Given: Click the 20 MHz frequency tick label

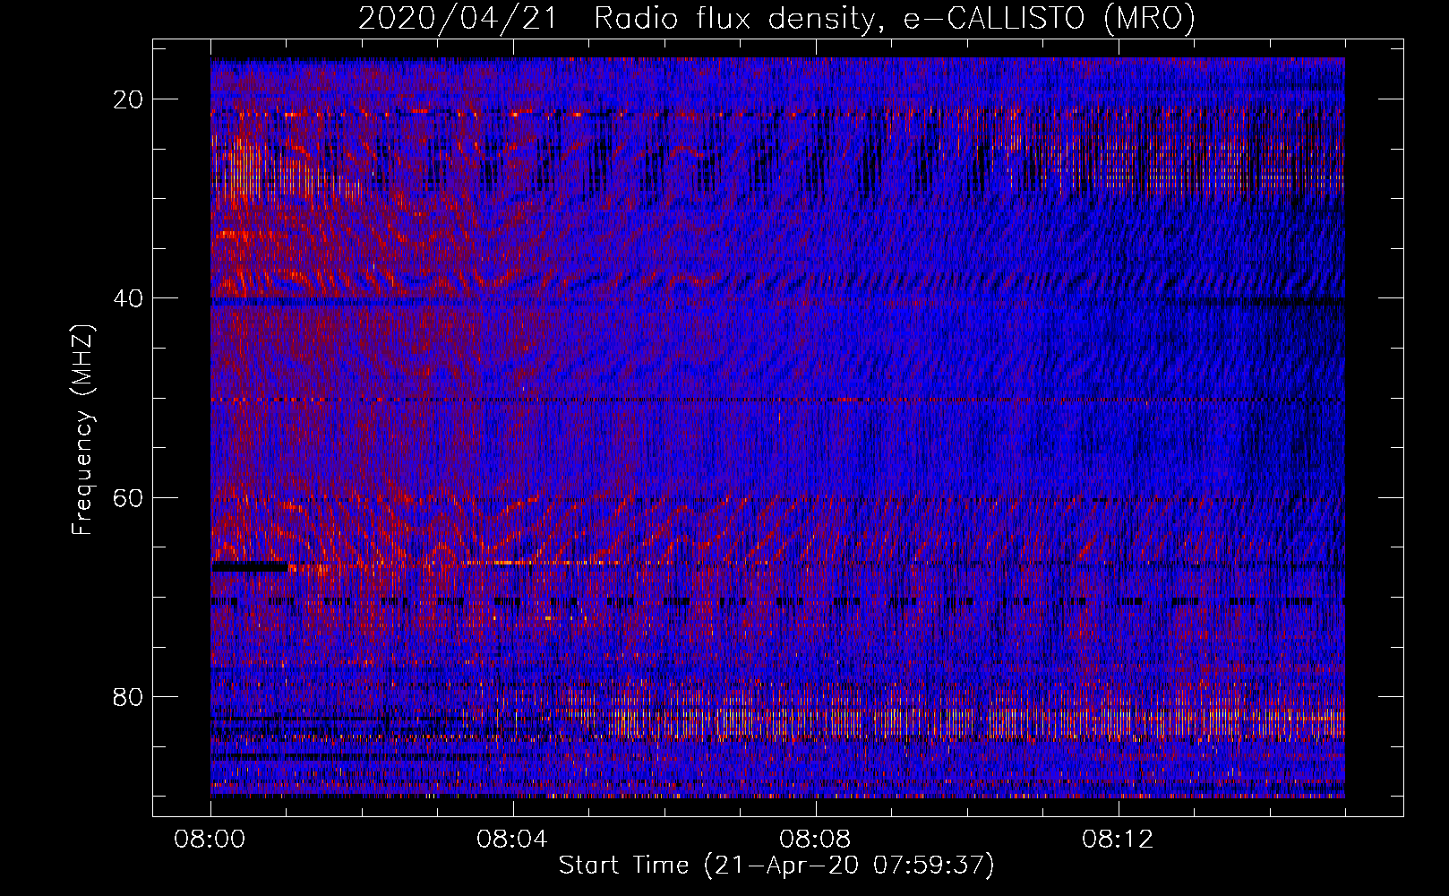Looking at the screenshot, I should click(129, 99).
